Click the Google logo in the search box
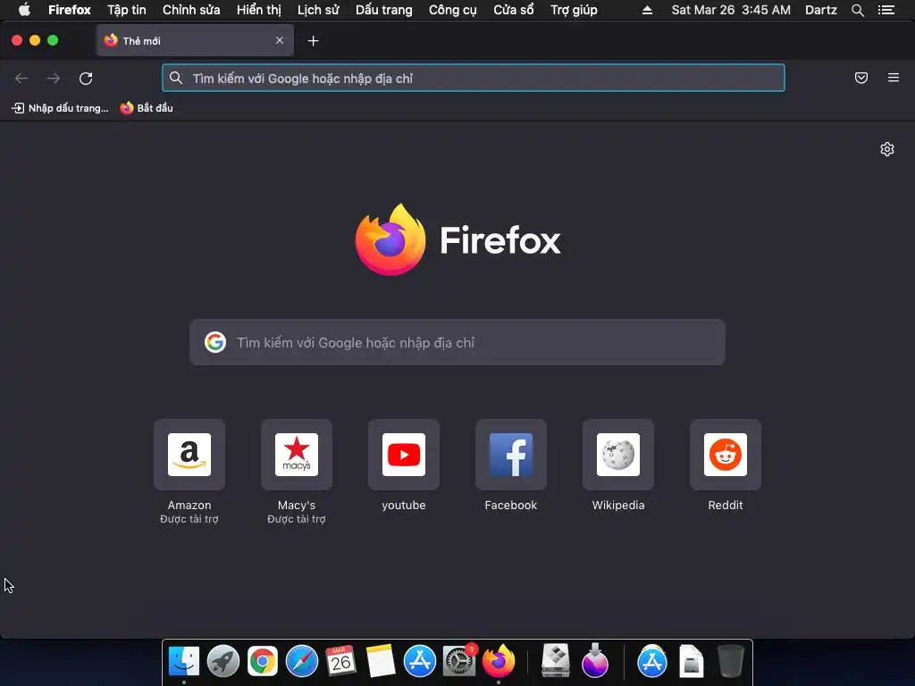Viewport: 915px width, 686px height. 215,342
